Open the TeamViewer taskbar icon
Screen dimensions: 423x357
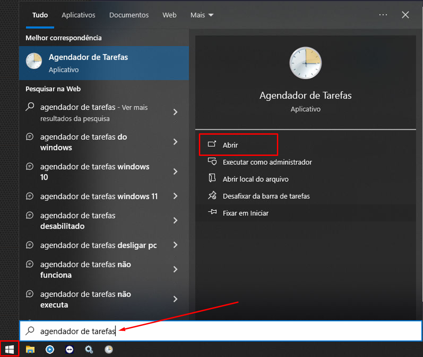tap(69, 349)
